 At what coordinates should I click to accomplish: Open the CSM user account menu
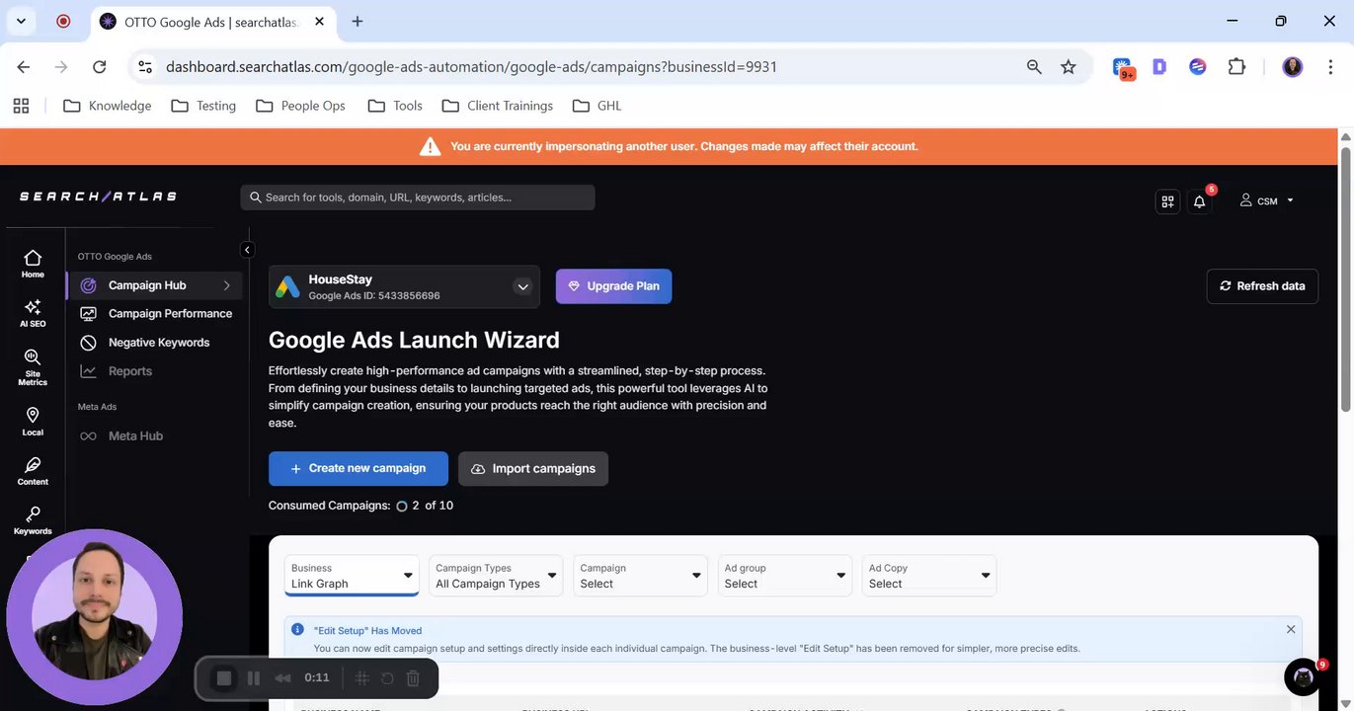[x=1266, y=200]
